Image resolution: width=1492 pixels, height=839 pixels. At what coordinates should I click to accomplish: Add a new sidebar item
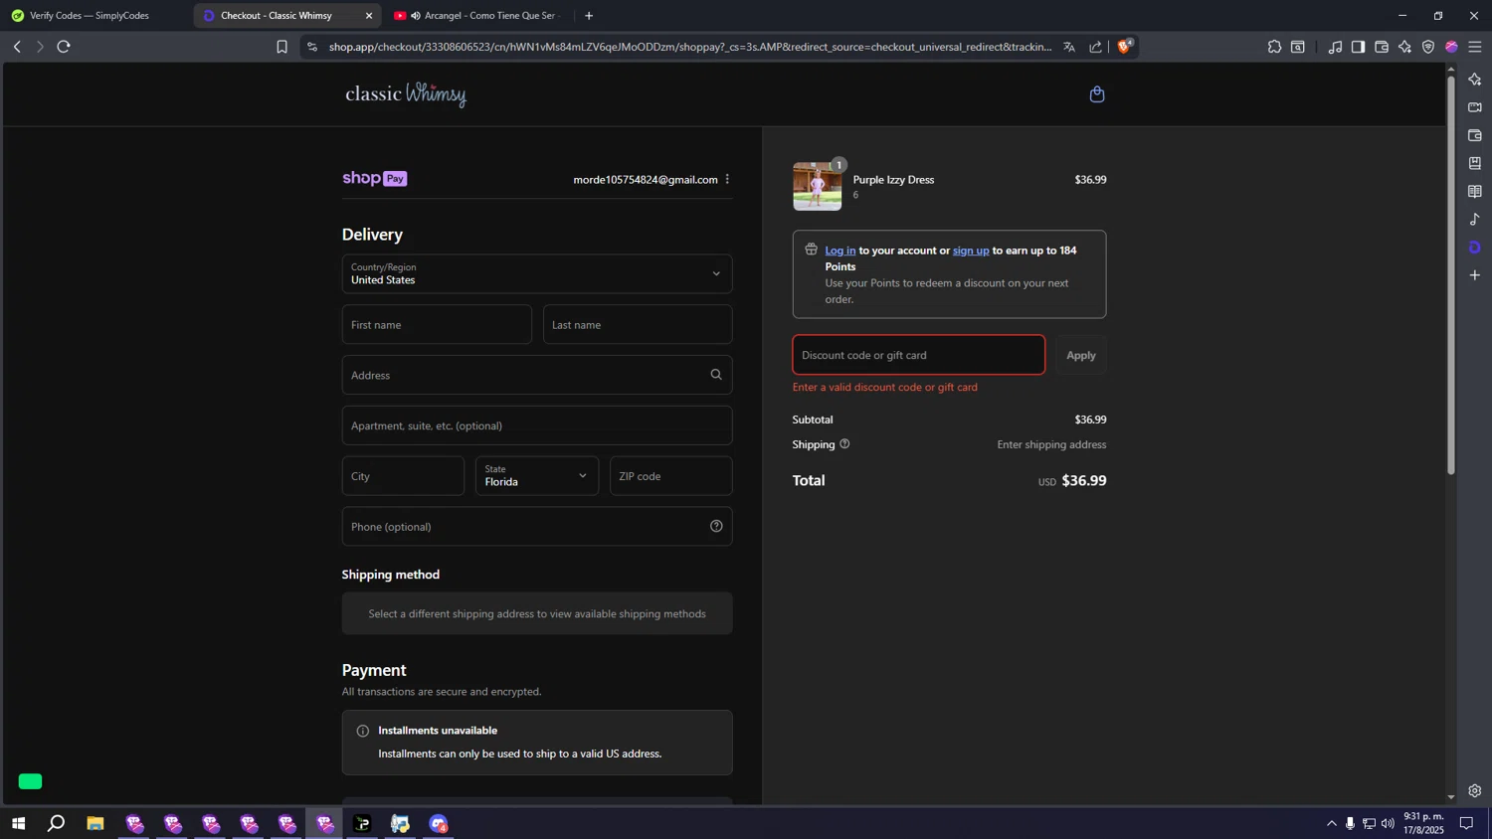point(1475,275)
